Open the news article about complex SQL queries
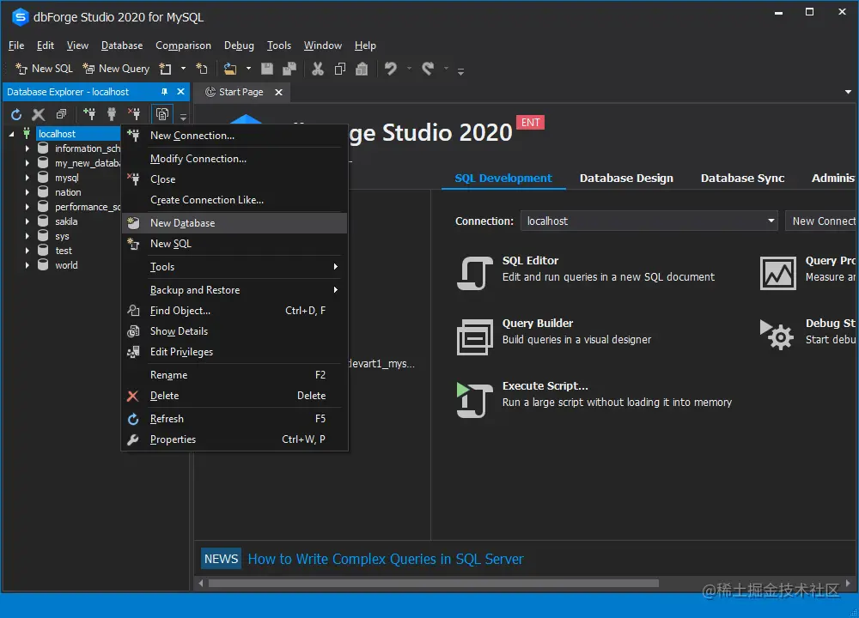The height and width of the screenshot is (618, 859). point(386,559)
